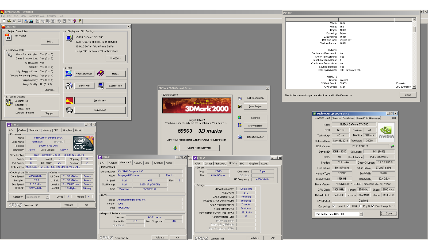Switch to the Sensors tab in GPU-Z
428x240 pixels.
337,118
